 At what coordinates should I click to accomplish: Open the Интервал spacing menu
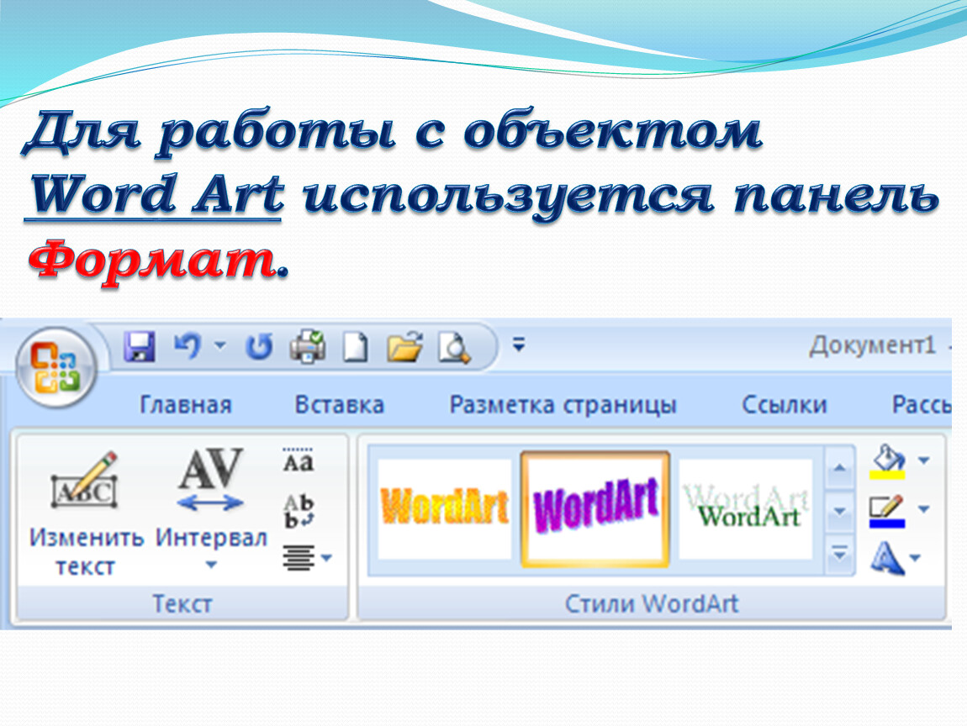coord(211,509)
